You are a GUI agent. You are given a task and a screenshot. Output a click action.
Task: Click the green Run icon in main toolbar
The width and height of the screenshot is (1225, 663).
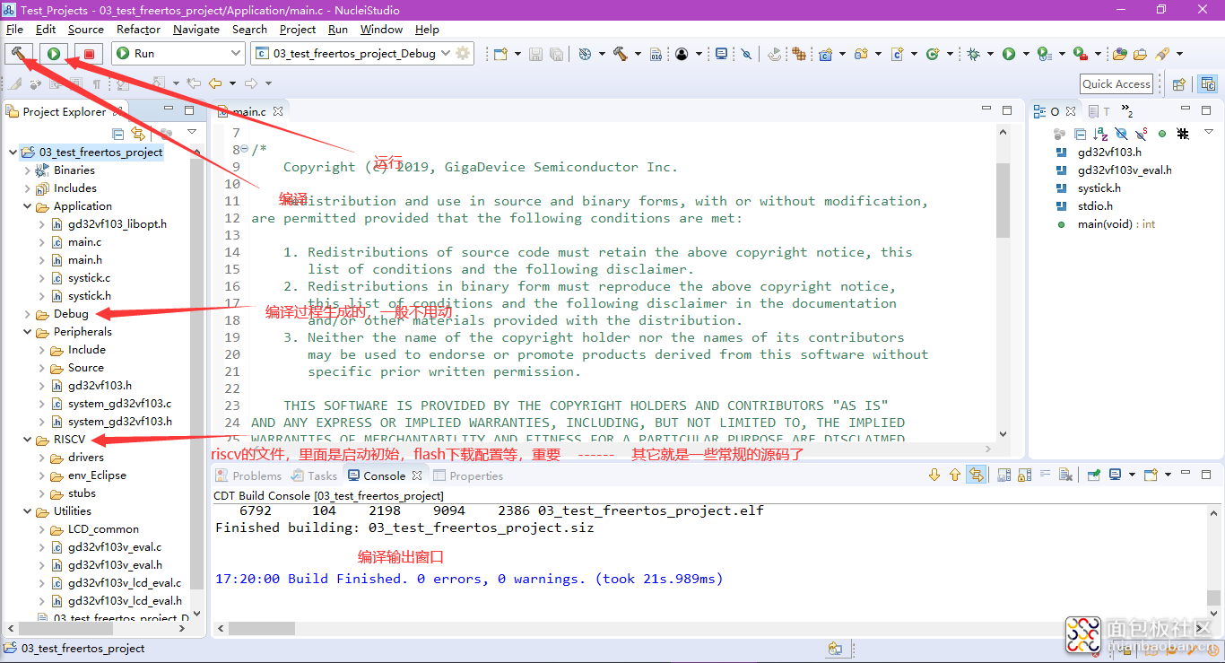[1009, 54]
